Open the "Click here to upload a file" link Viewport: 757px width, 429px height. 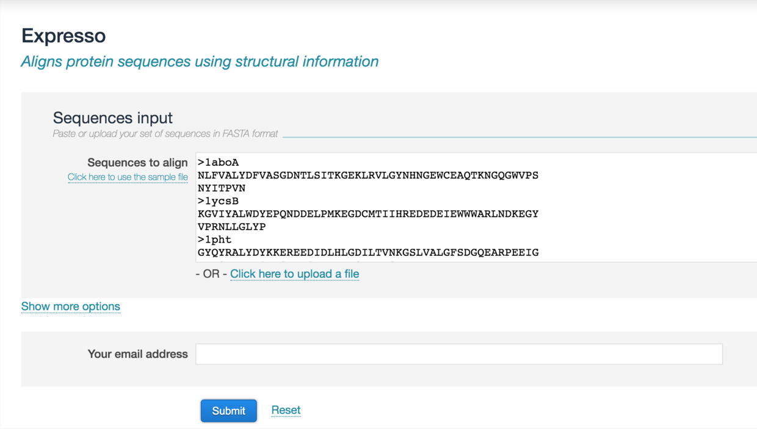(x=294, y=274)
